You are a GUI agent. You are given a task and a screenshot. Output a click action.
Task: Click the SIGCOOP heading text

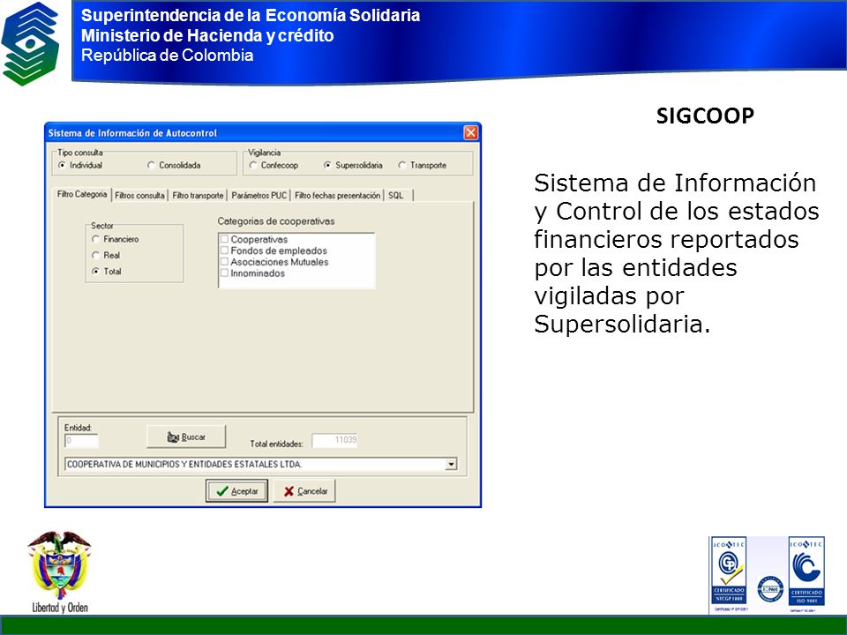(x=705, y=116)
